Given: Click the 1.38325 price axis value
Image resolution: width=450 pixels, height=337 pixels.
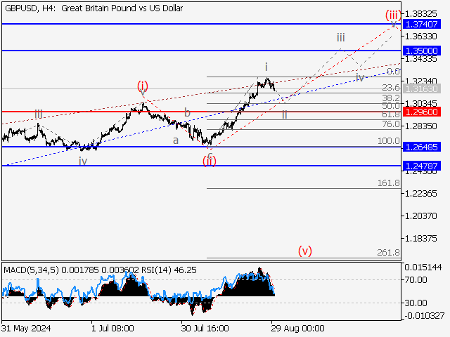Looking at the screenshot, I should click(x=420, y=14).
